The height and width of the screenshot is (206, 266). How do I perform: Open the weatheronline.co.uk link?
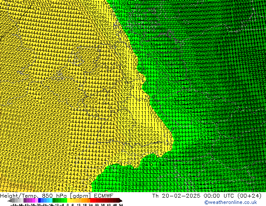point(231,202)
